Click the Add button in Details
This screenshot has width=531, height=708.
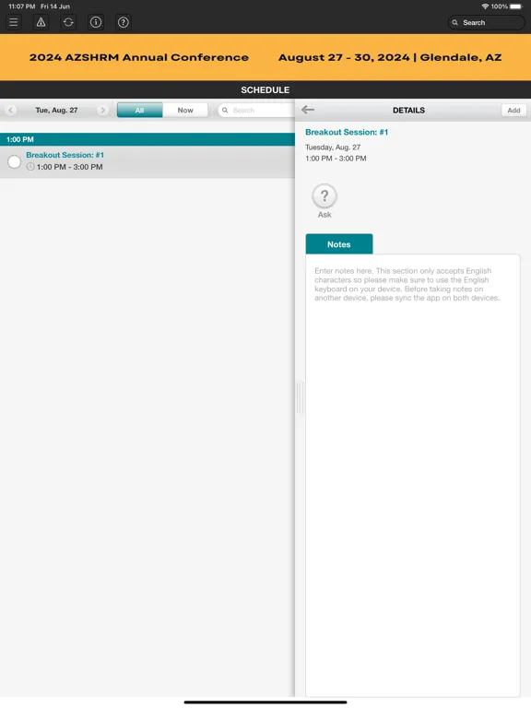pos(513,111)
